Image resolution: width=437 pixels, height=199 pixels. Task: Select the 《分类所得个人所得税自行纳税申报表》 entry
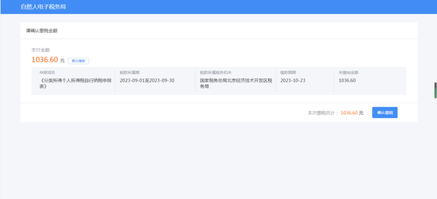click(76, 83)
